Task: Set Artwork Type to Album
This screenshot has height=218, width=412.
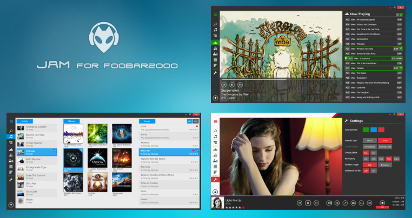Action: click(370, 141)
